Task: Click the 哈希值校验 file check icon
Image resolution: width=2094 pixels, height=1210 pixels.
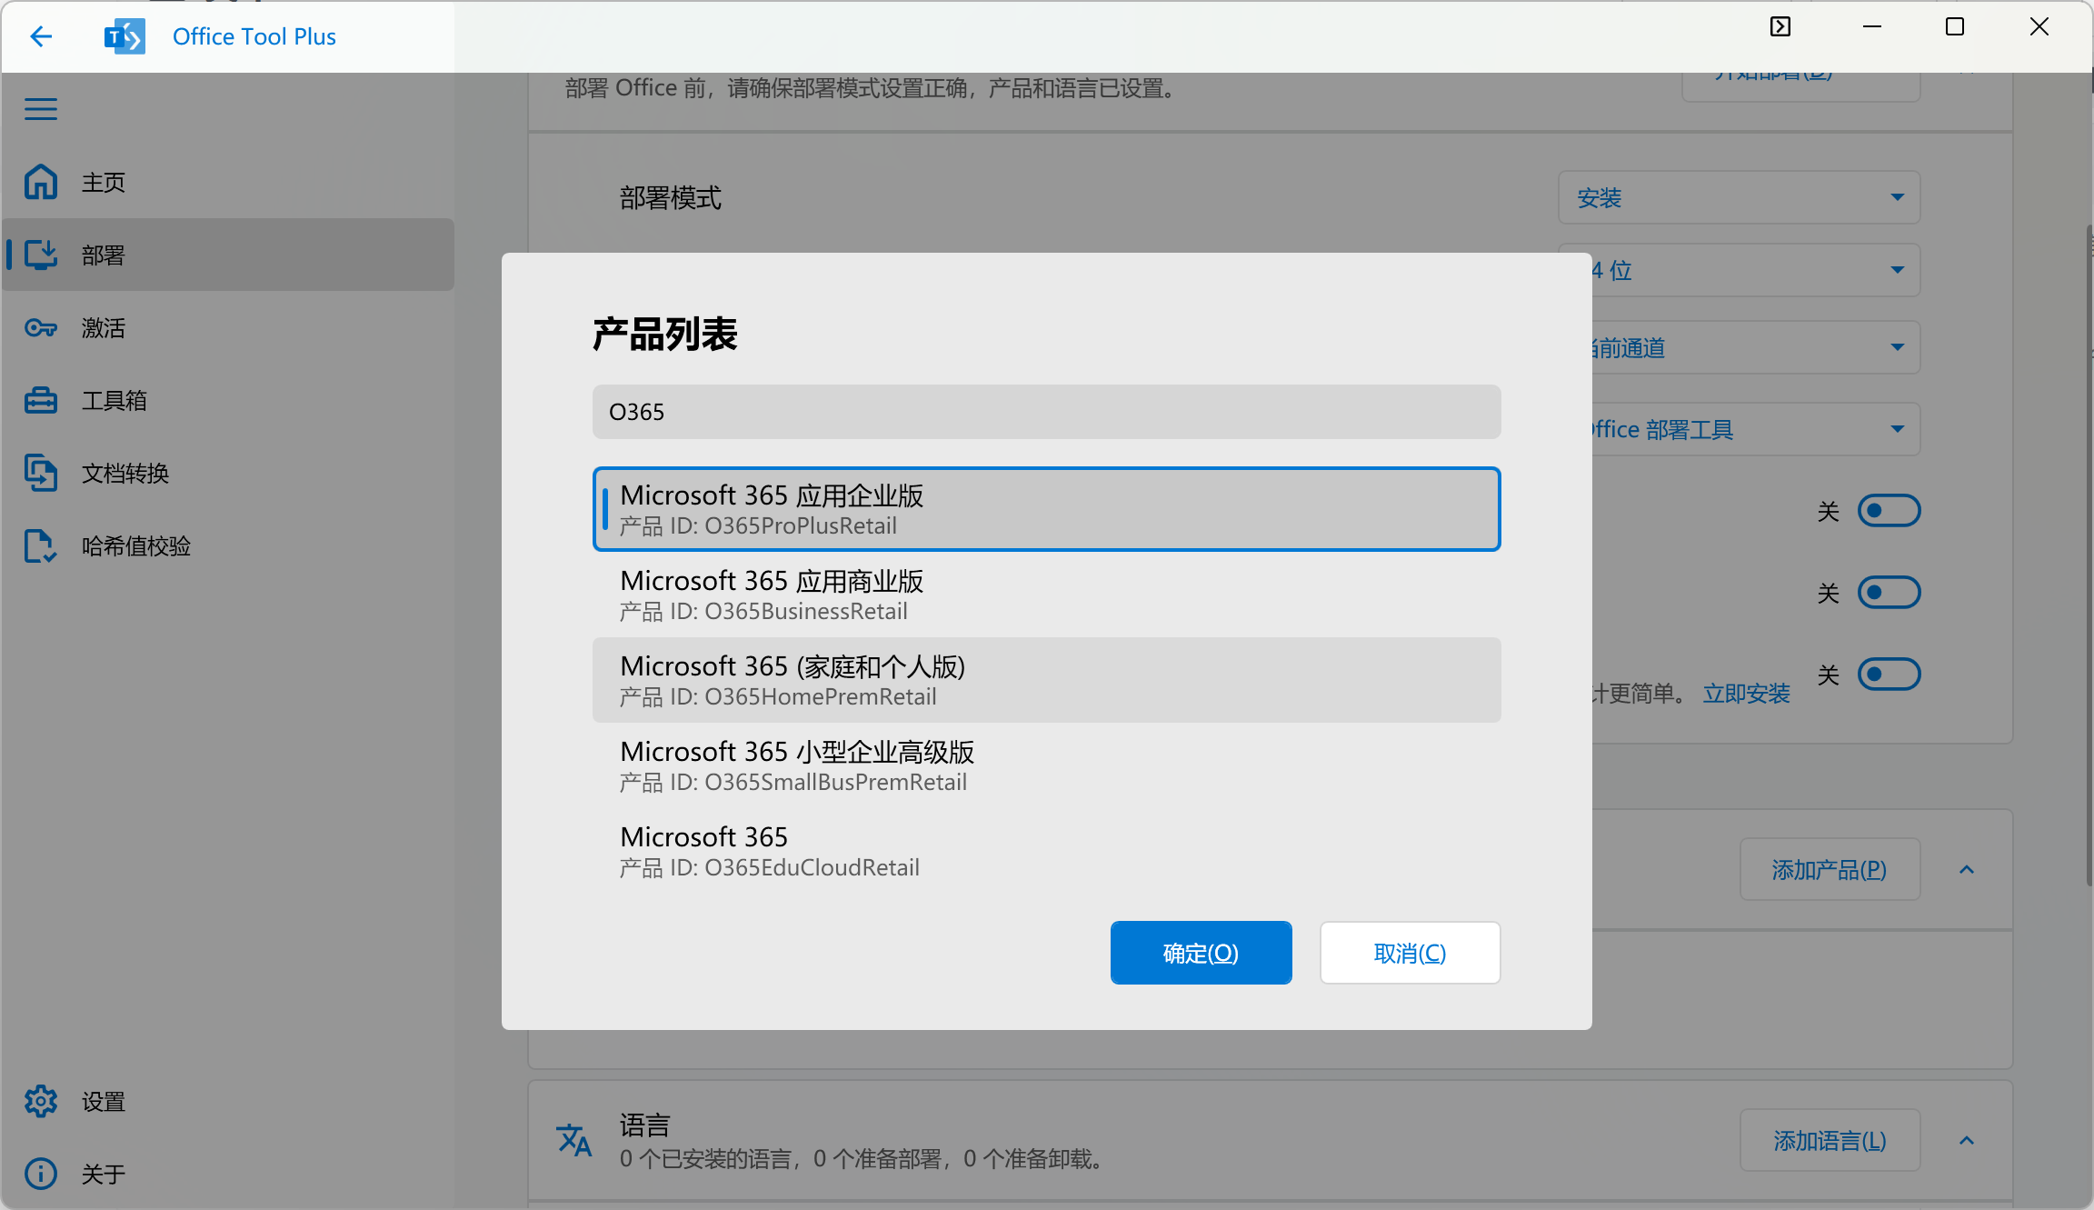Action: [41, 545]
